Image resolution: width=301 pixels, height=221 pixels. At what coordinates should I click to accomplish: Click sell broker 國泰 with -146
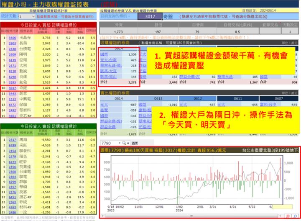(x=104, y=116)
